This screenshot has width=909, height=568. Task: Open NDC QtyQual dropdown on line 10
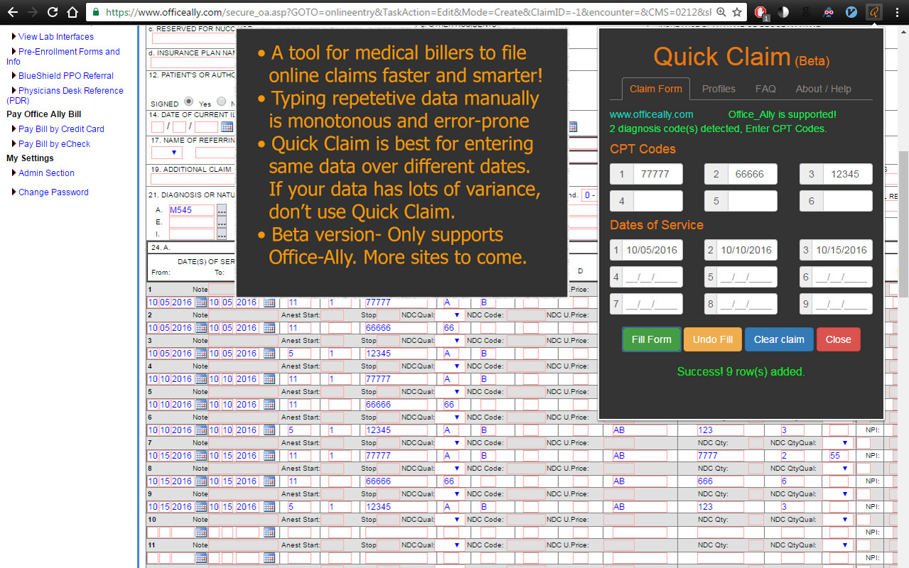click(x=837, y=520)
